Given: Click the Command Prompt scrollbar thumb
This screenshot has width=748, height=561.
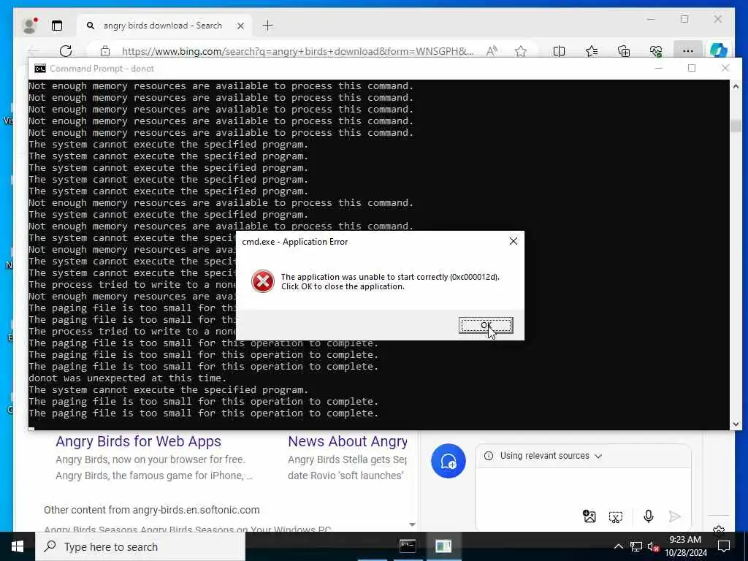Looking at the screenshot, I should pos(736,125).
